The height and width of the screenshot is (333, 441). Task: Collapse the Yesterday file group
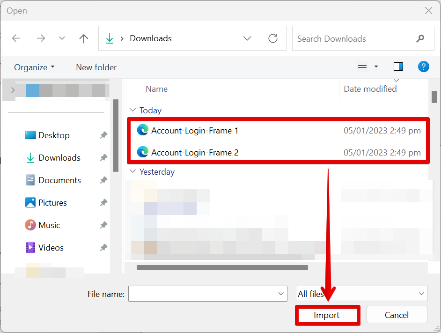pyautogui.click(x=132, y=172)
